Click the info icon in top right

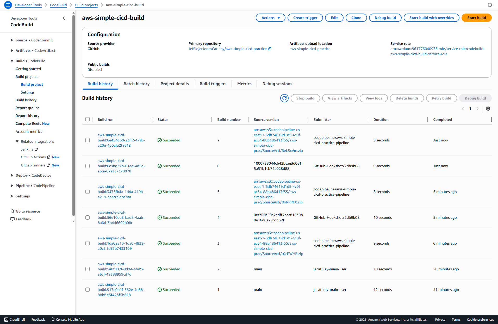(490, 5)
